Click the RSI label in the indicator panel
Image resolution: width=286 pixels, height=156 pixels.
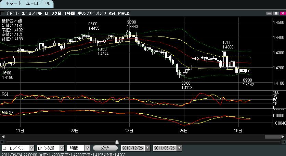[x=5, y=94]
